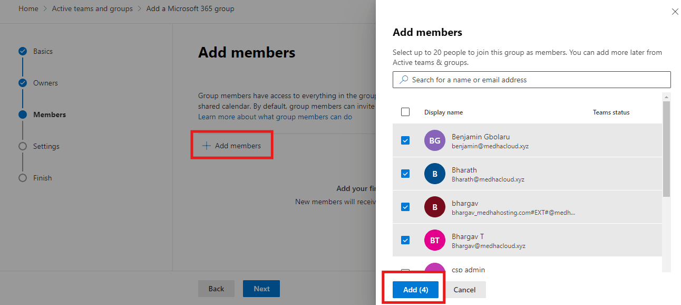This screenshot has width=681, height=305.
Task: Jump to the Finish wizard step
Action: 42,178
